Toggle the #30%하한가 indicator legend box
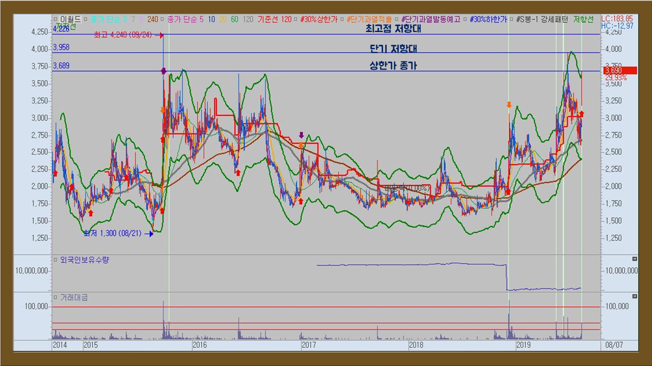The width and height of the screenshot is (652, 366). (x=465, y=19)
